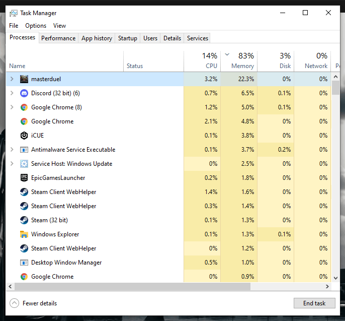Select the Windows Explorer process name
The height and width of the screenshot is (321, 345).
click(55, 234)
